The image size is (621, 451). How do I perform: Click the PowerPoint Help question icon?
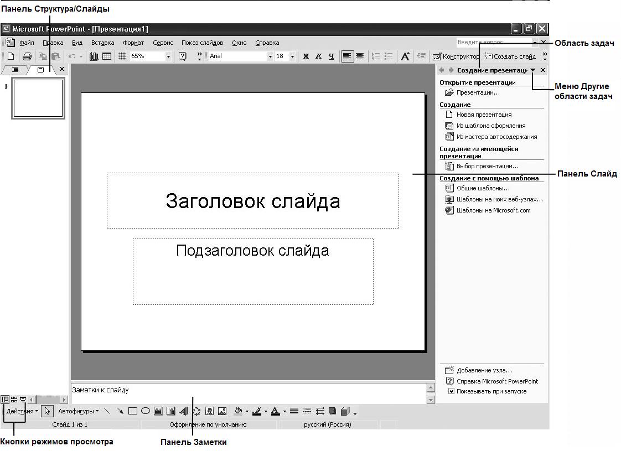pos(182,56)
